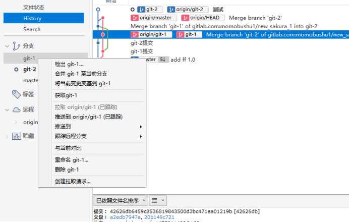Choose 推送到 origin/git-1 (已跟踪) menu entry
Image resolution: width=349 pixels, height=222 pixels.
click(x=99, y=117)
